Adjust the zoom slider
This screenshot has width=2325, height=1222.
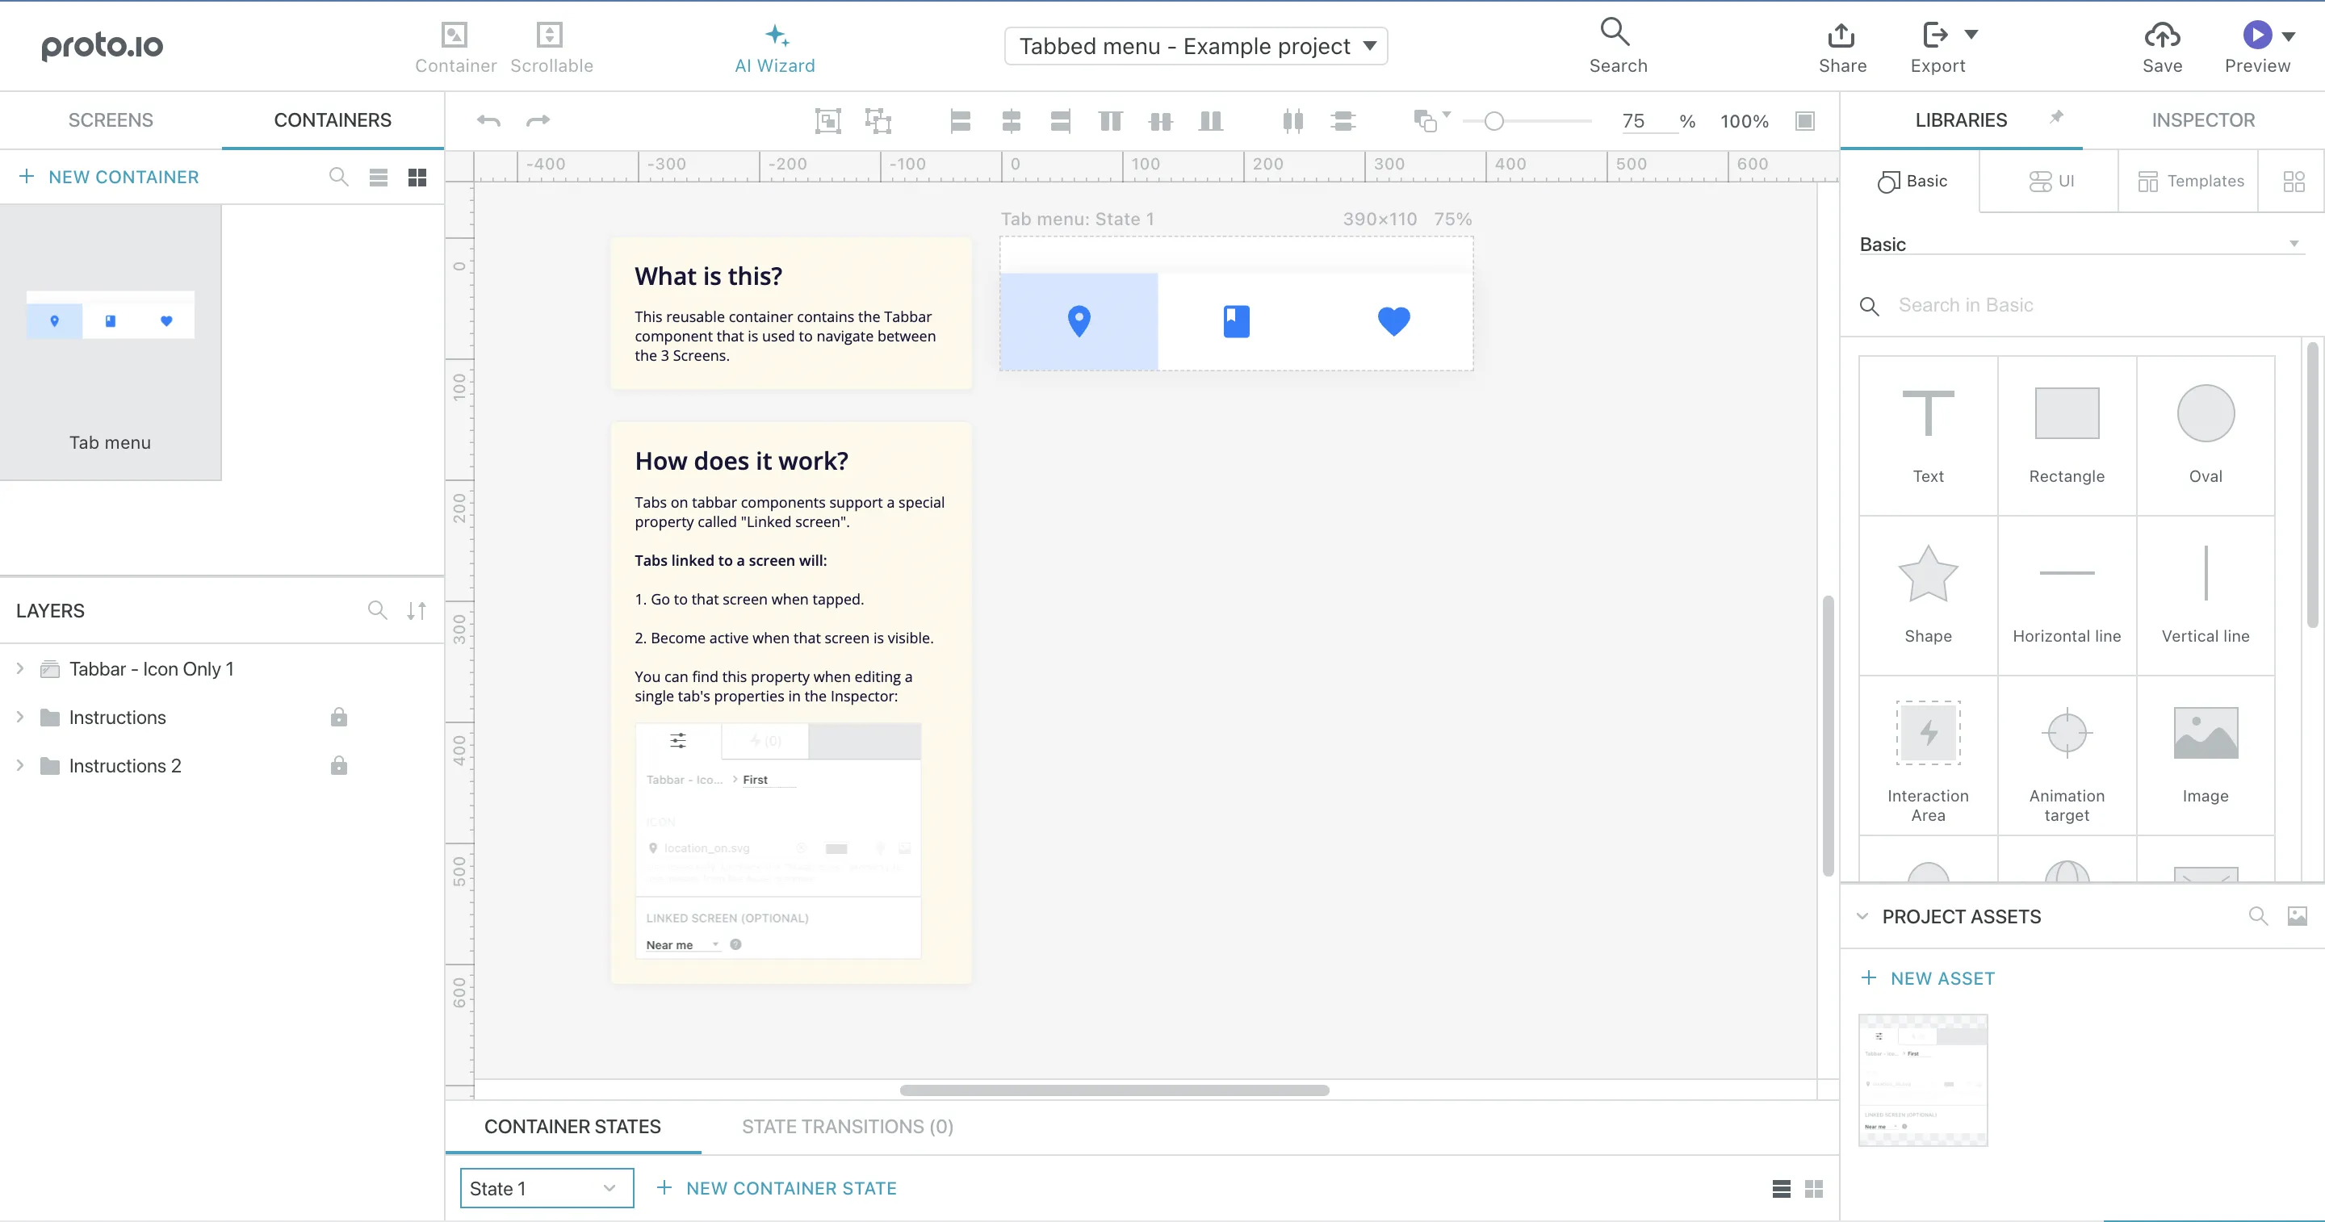point(1496,120)
